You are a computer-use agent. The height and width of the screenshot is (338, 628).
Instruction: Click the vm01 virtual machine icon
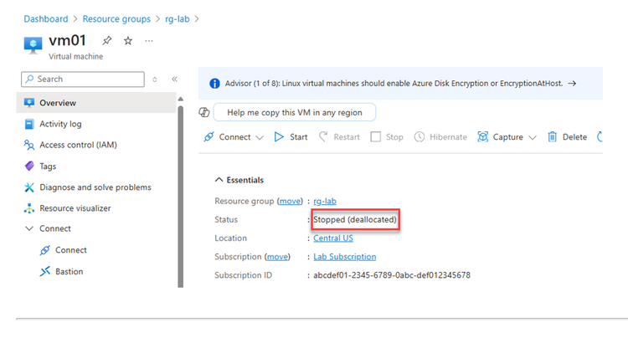click(33, 44)
